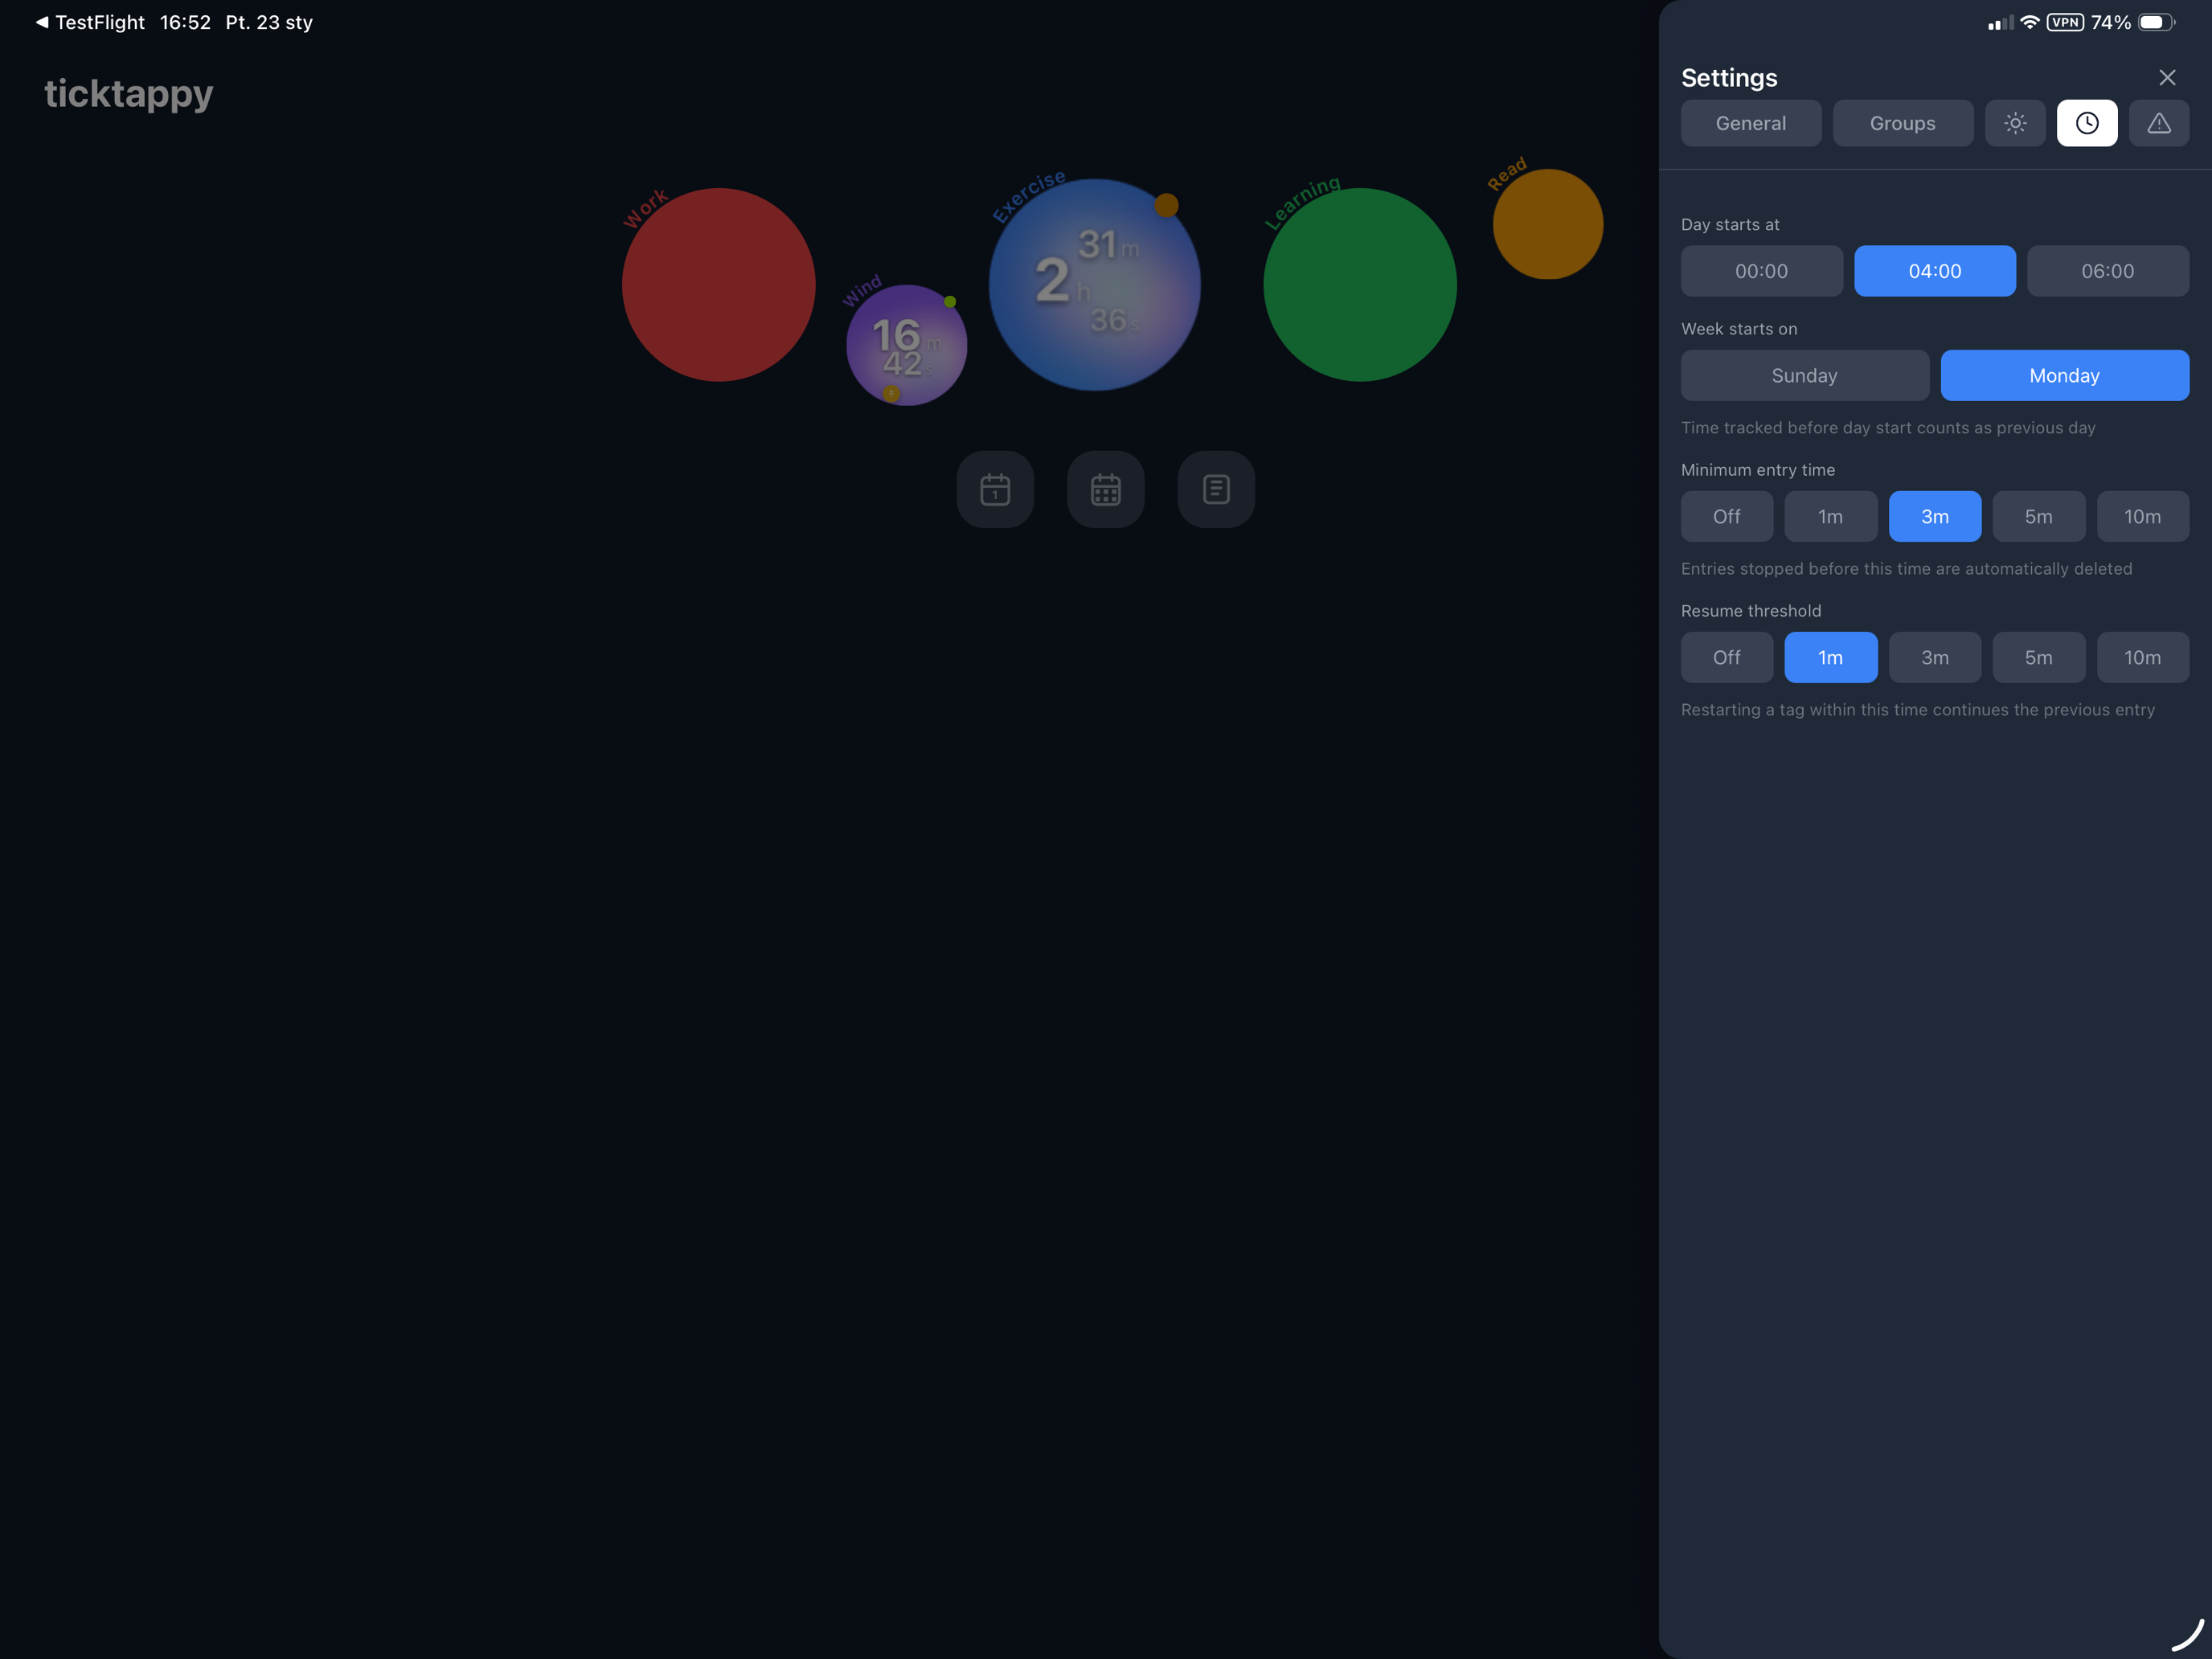Select the clock time settings tab
Image resolution: width=2212 pixels, height=1659 pixels.
coord(2087,123)
